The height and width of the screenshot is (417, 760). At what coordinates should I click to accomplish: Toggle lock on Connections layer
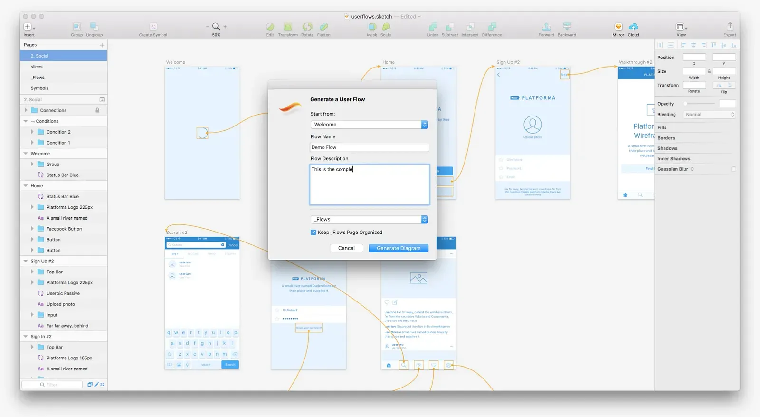point(97,110)
